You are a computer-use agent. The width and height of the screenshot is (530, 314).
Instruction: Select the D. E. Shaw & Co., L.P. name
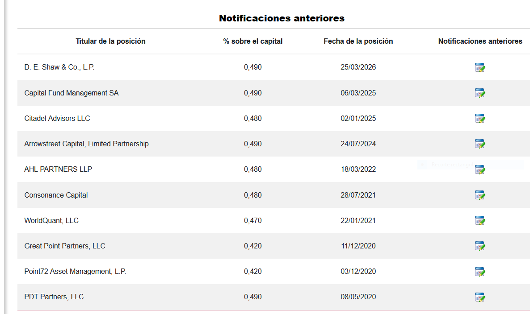pos(59,67)
